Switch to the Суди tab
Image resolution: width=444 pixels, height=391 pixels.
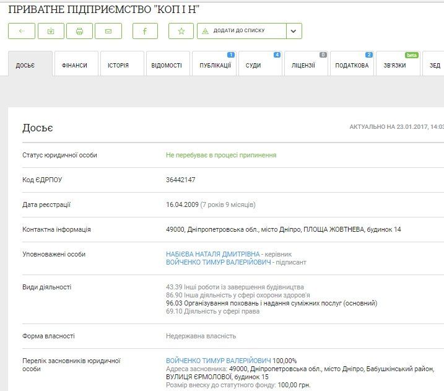pyautogui.click(x=260, y=64)
